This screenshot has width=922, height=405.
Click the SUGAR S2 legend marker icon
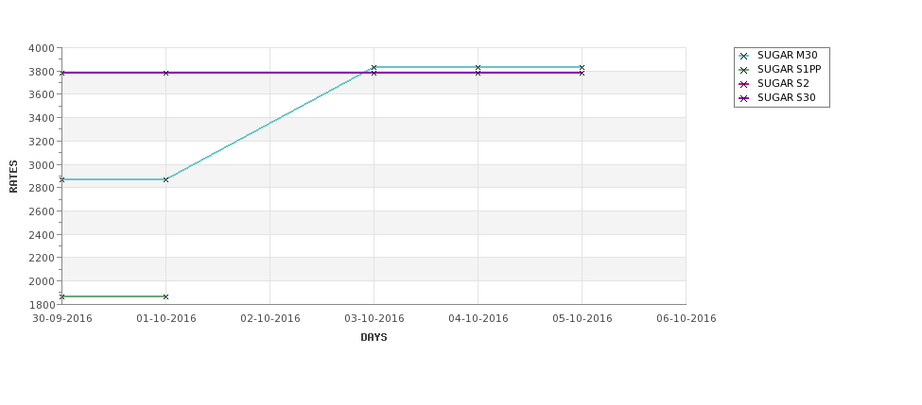(744, 84)
